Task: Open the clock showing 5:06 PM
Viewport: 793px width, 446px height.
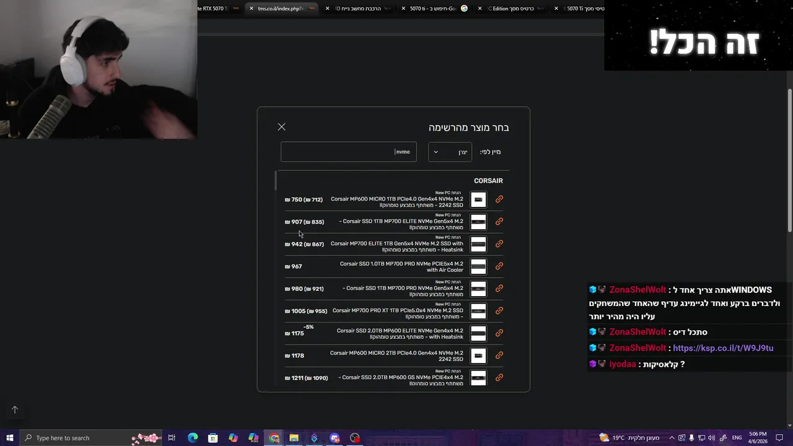Action: [758, 438]
